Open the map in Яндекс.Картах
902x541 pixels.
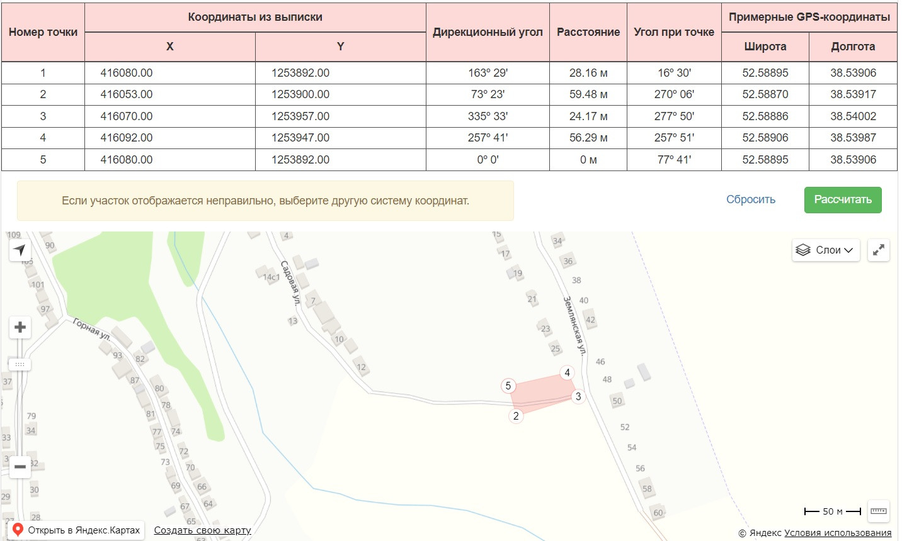coord(78,530)
